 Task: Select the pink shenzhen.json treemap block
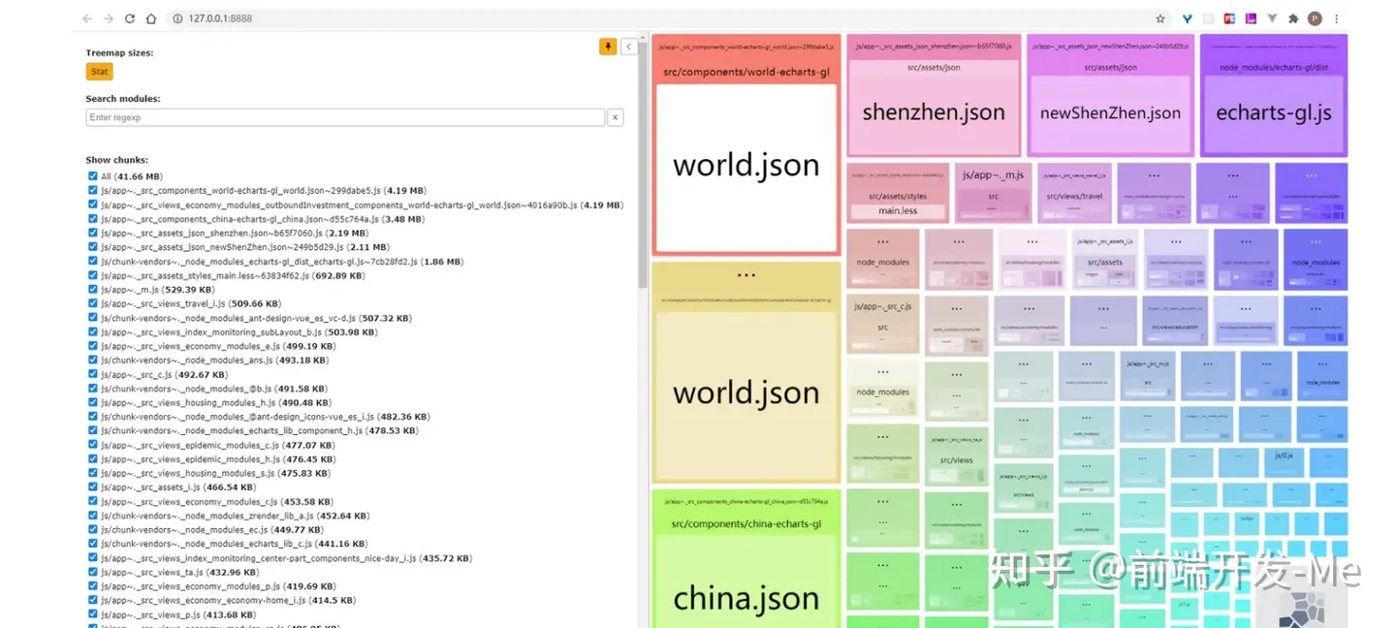(934, 112)
